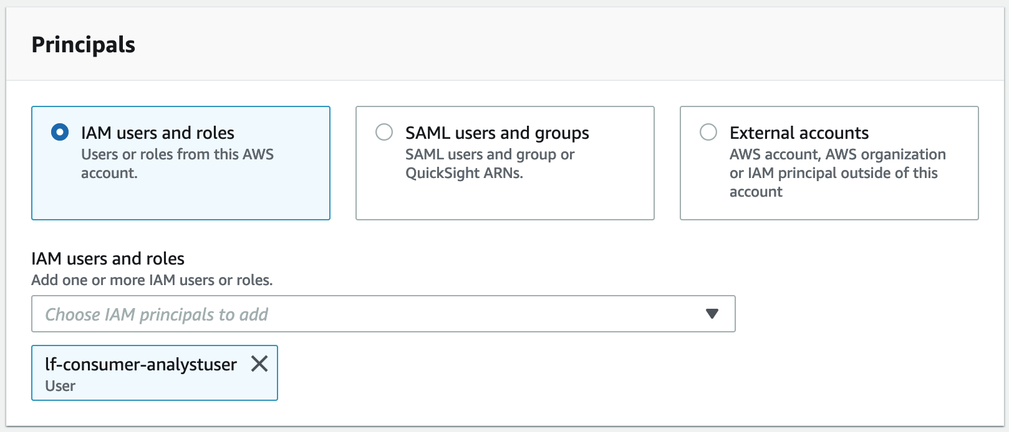Click the lf-consumer-analystuser chip name
The height and width of the screenshot is (432, 1009).
[x=141, y=364]
